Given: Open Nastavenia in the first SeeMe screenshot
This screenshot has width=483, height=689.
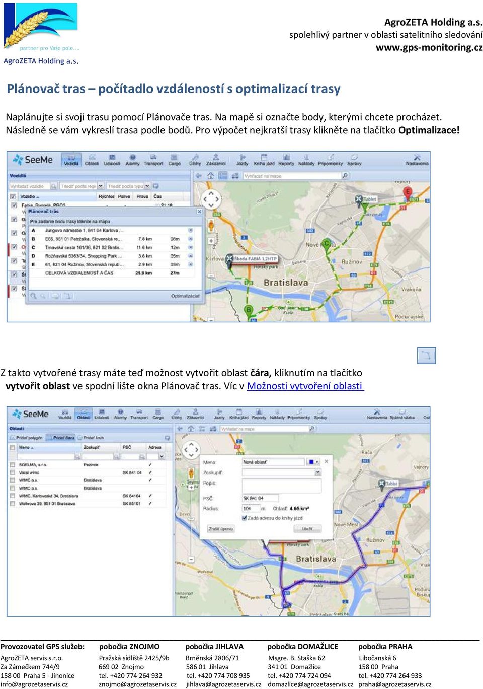Looking at the screenshot, I should pyautogui.click(x=417, y=160).
